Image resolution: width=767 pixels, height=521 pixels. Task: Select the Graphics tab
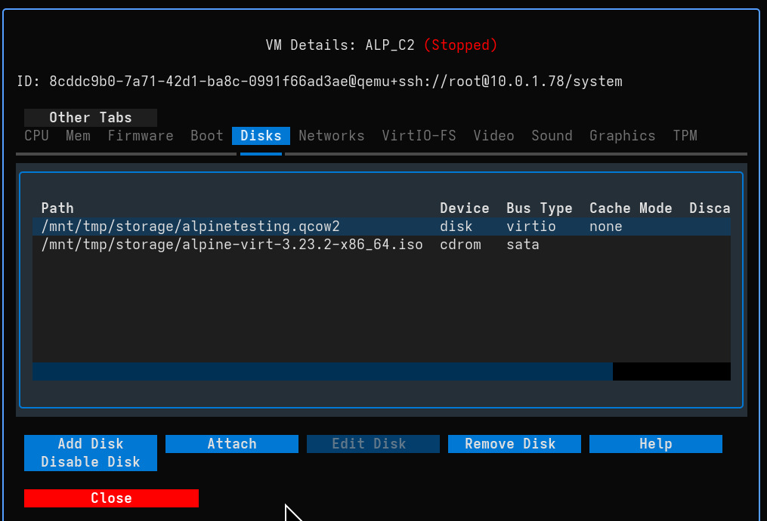pos(622,136)
